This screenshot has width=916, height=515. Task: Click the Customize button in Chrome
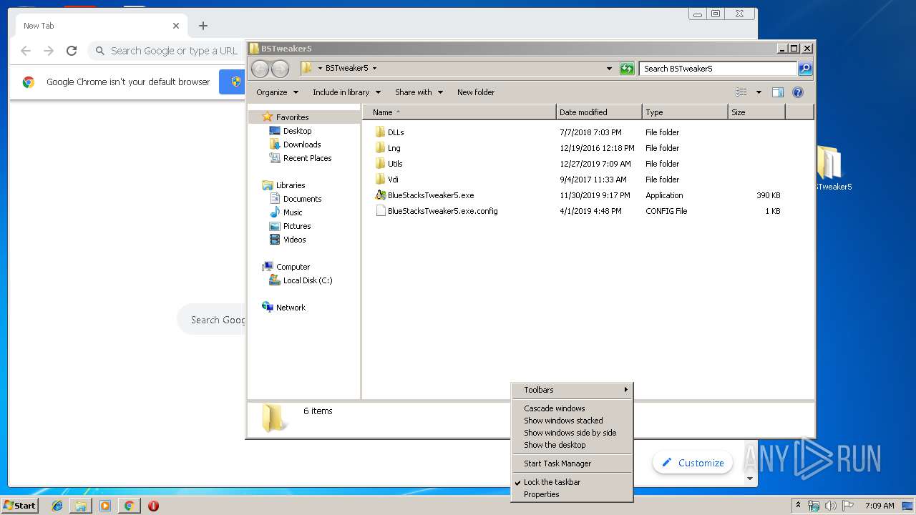pyautogui.click(x=693, y=463)
